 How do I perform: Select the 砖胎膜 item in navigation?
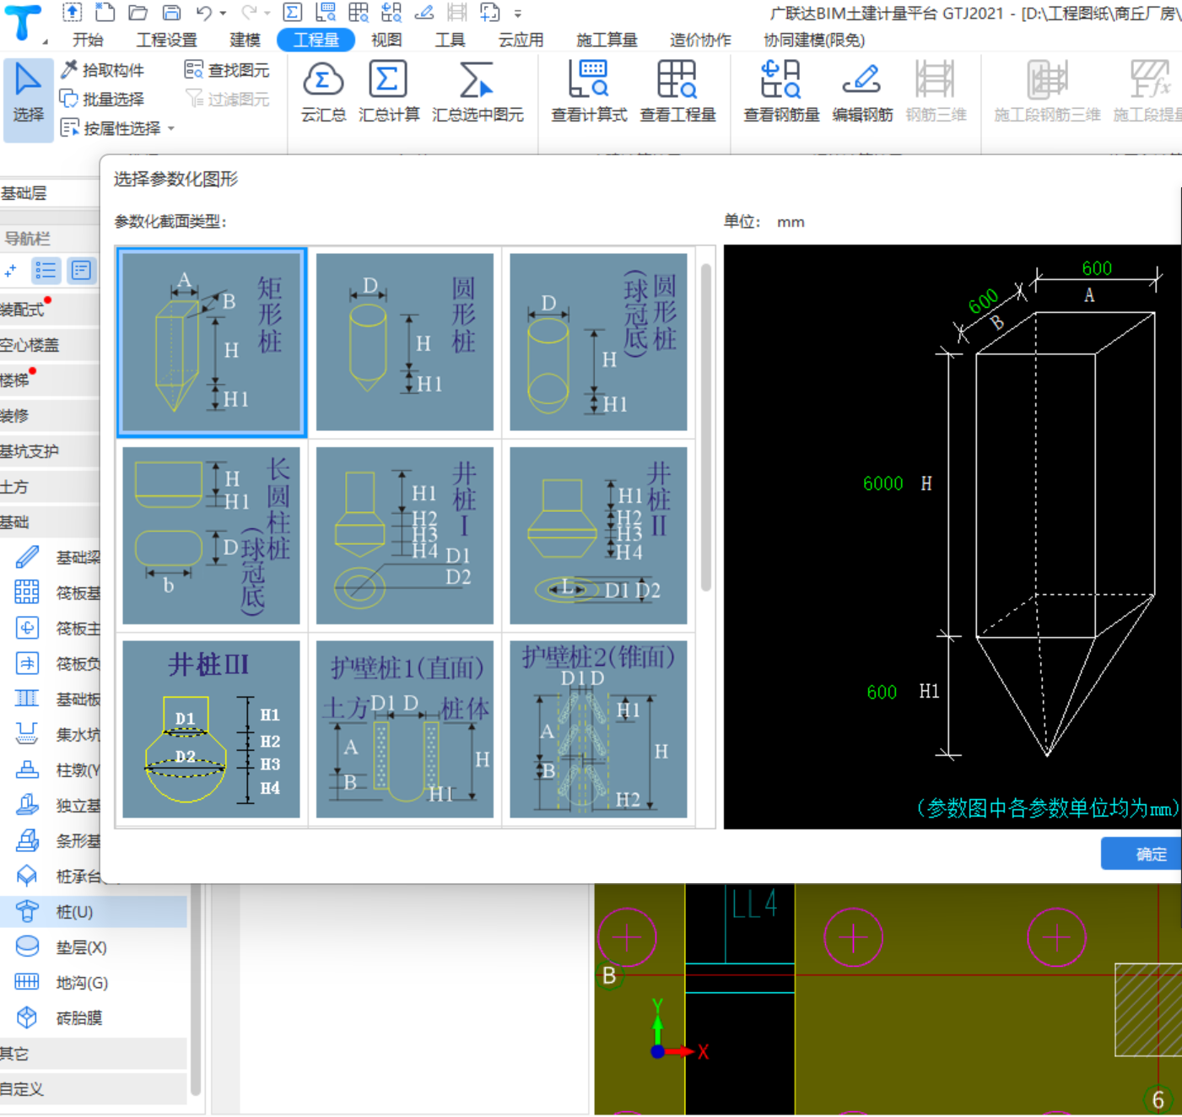click(93, 1018)
